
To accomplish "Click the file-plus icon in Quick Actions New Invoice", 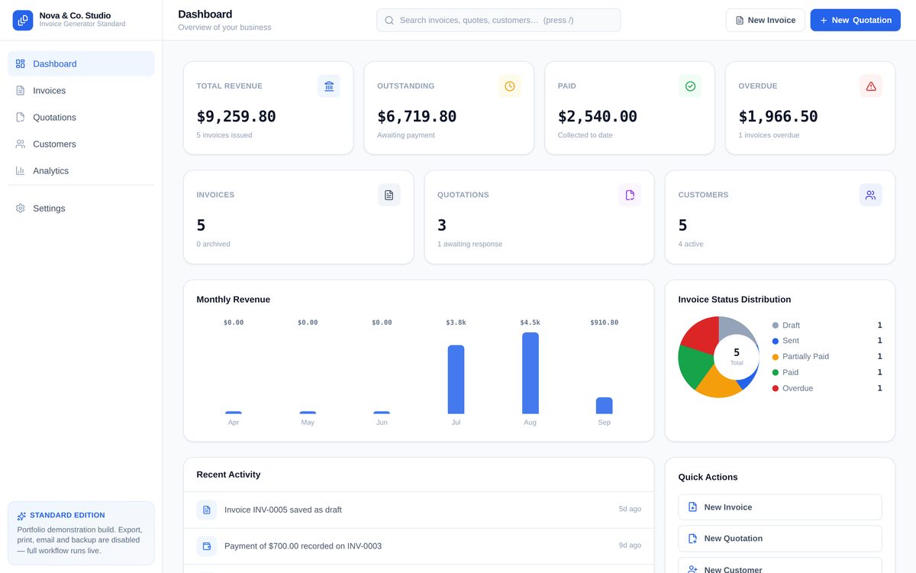I will tap(693, 507).
